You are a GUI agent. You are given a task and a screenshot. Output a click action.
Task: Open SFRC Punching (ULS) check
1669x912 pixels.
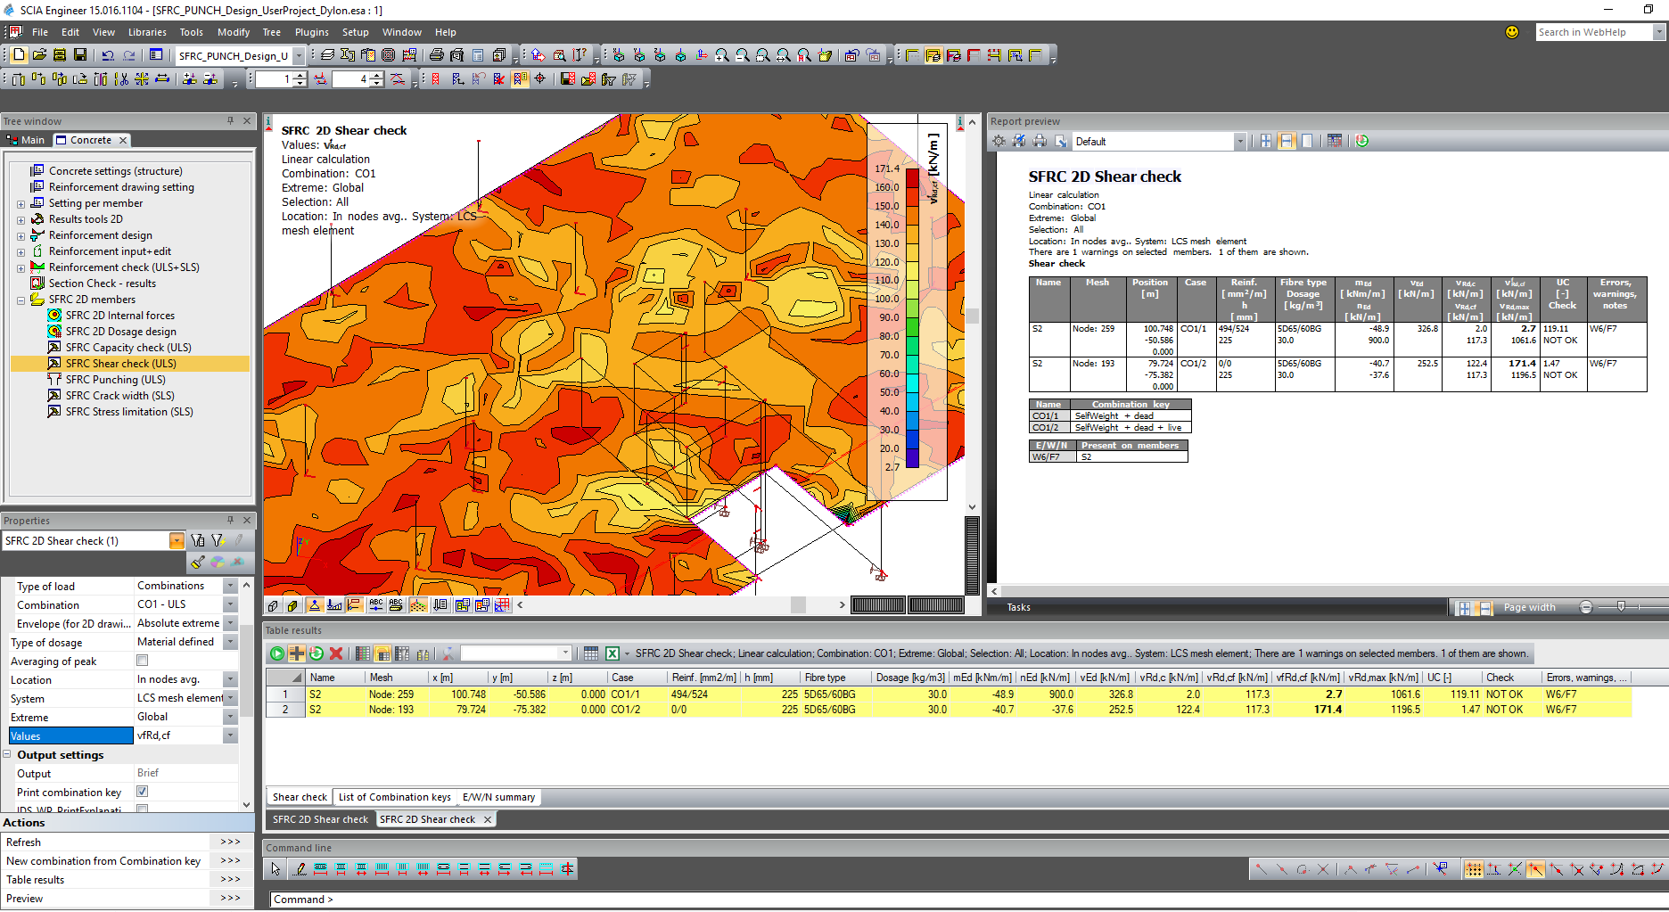point(115,380)
